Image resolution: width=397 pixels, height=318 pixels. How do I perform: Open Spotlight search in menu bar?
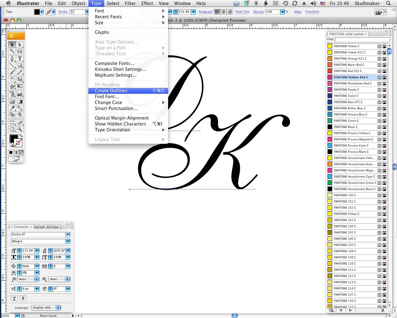click(388, 3)
